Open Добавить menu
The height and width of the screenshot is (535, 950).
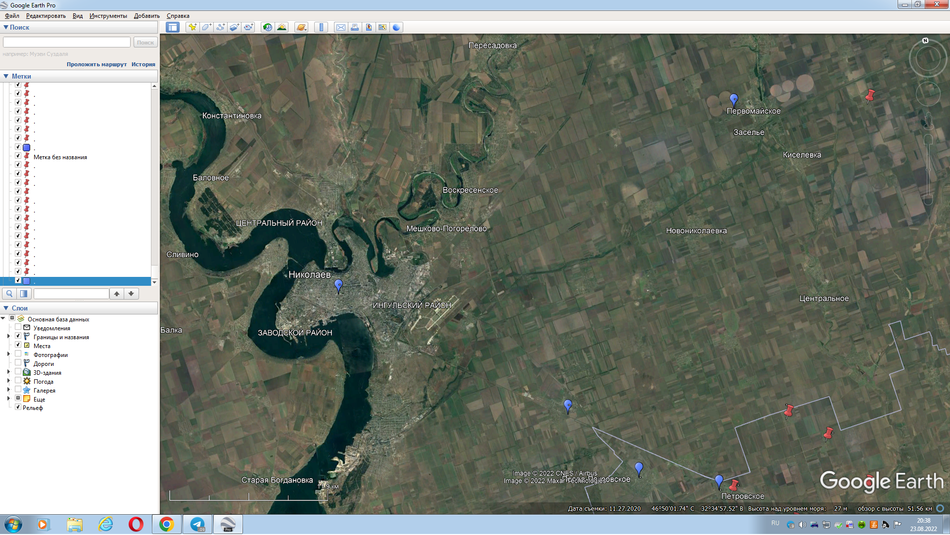(x=147, y=16)
